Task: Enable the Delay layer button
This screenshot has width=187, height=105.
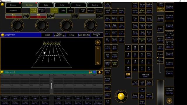Action: tap(71, 10)
